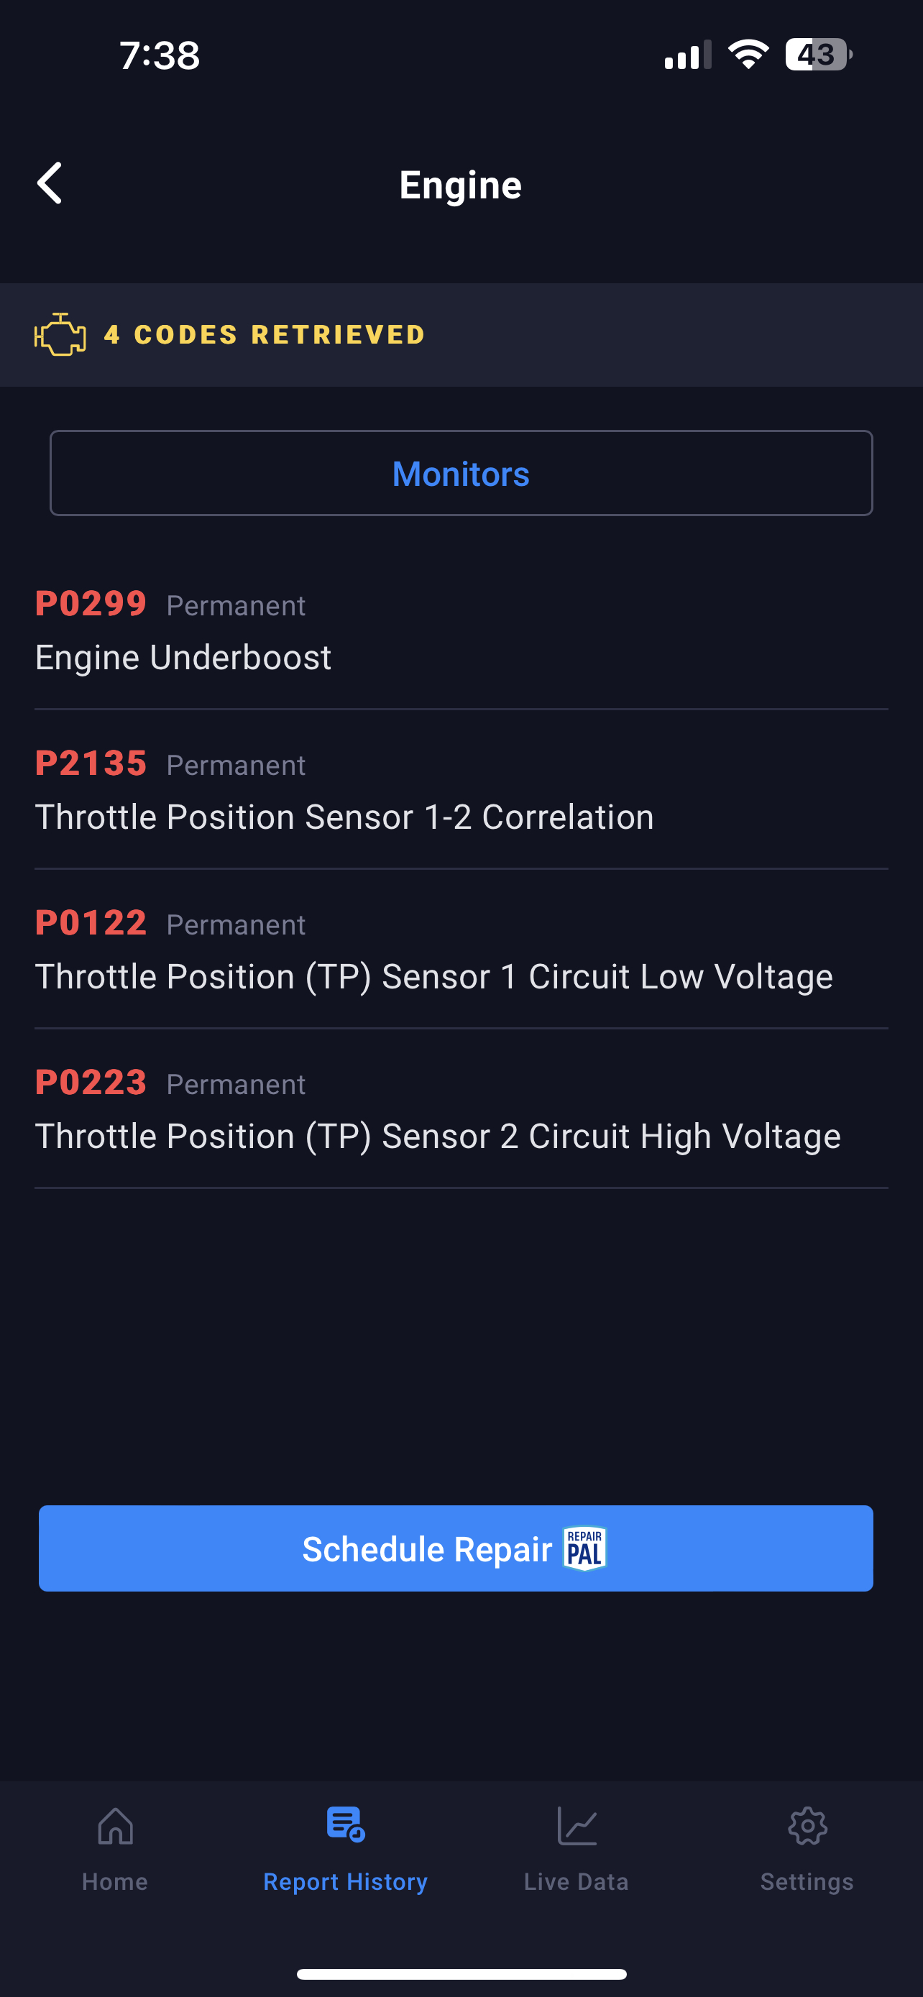Tap the Report History icon
923x1997 pixels.
346,1825
